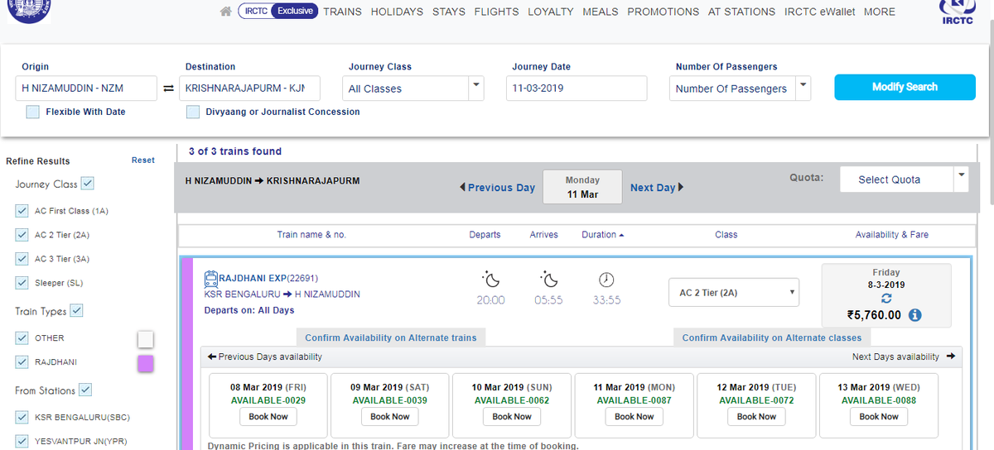The height and width of the screenshot is (450, 994).
Task: Click IRCTC Exclusive badge
Action: click(x=277, y=12)
